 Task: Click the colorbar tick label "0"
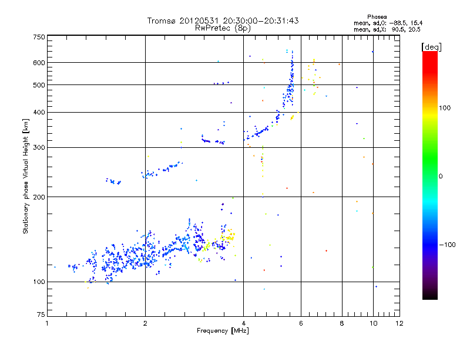441,177
